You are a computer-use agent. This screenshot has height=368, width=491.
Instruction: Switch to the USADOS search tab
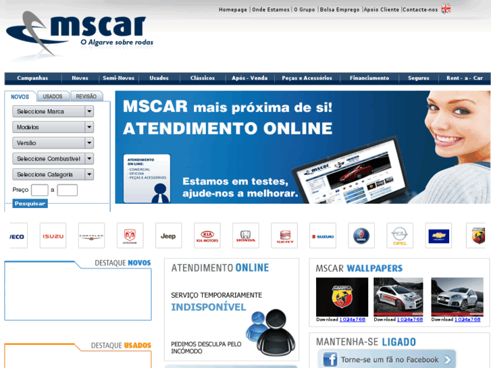coord(53,97)
